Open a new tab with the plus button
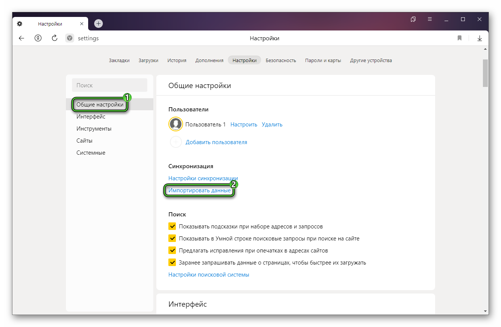The image size is (501, 327). pos(98,23)
